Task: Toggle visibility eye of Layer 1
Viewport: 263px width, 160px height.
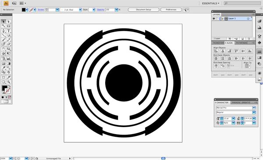Action: click(214, 18)
